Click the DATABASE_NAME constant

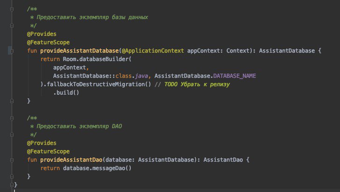coord(234,76)
